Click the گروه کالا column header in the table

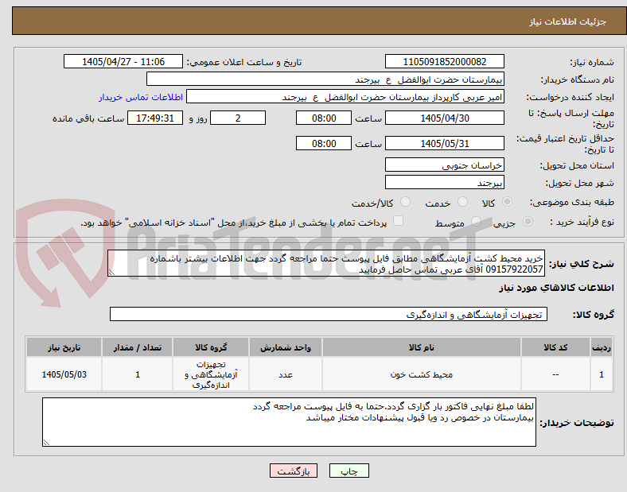[211, 347]
